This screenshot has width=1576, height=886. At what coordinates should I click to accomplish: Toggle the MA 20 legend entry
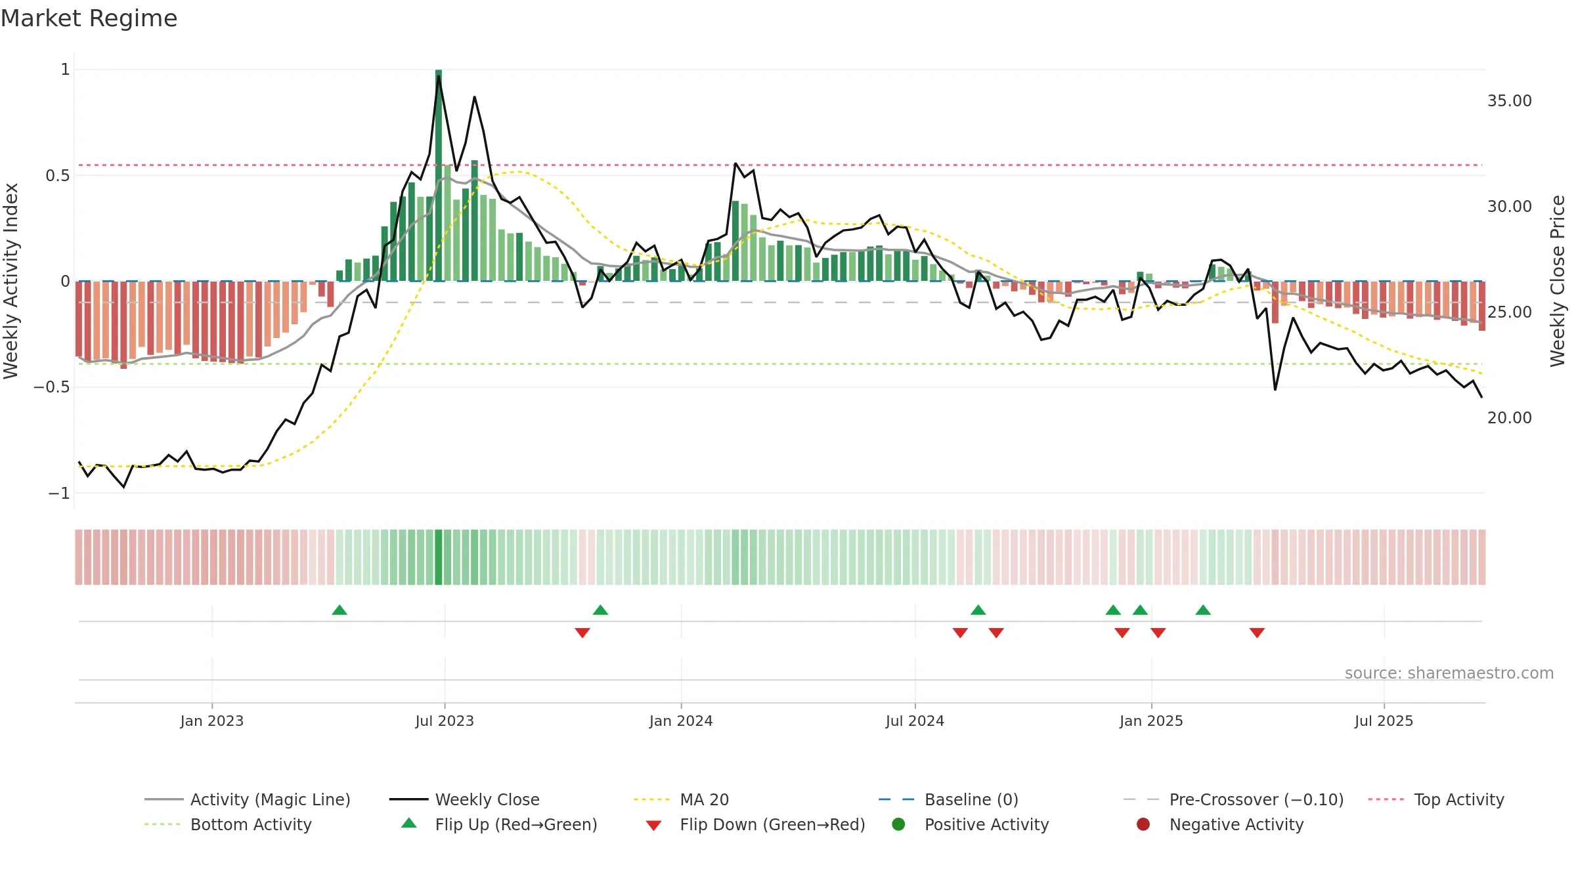681,799
